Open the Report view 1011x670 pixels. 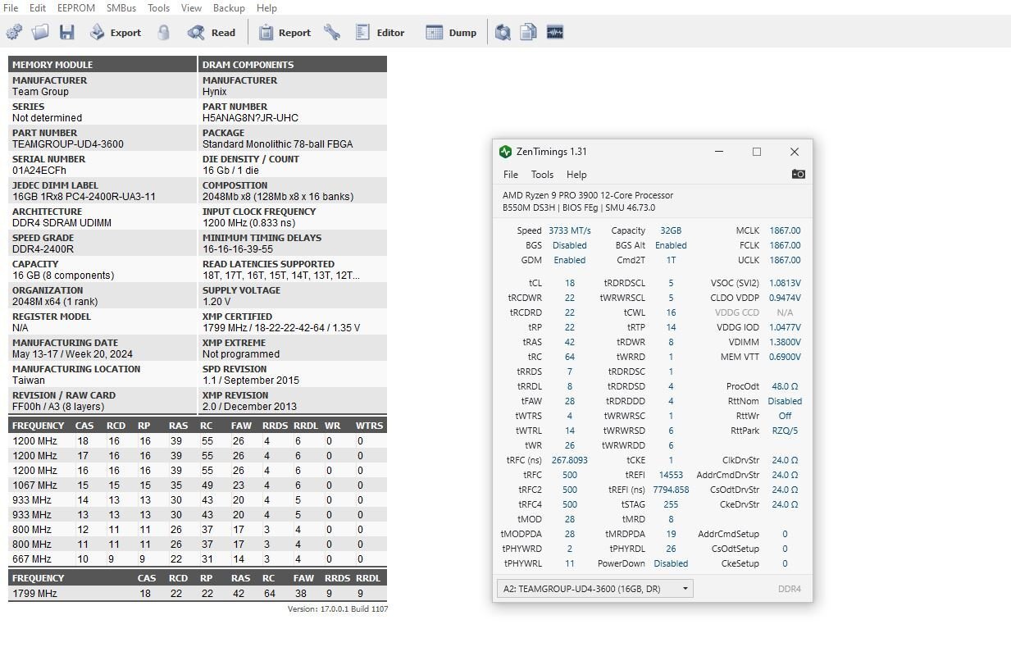tap(285, 33)
